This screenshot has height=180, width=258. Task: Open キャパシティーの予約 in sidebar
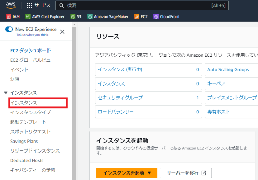point(33,170)
